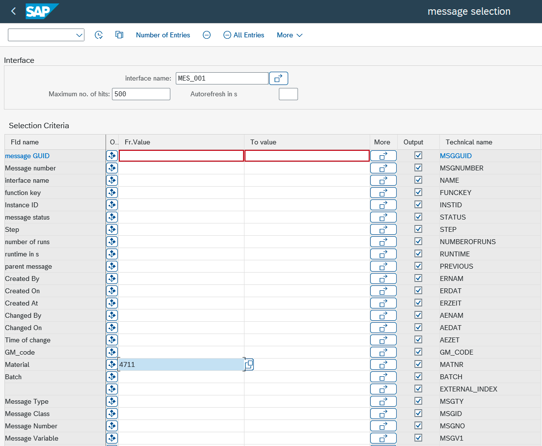Viewport: 542px width, 446px height.
Task: Uncheck Output checkbox for NAME
Action: [x=418, y=180]
